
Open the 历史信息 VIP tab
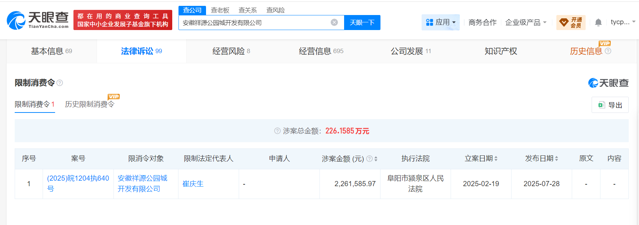pos(586,51)
